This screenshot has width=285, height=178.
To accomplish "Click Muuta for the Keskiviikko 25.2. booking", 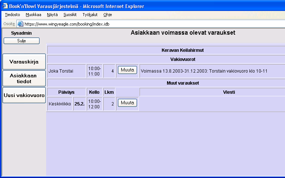I will coord(127,103).
